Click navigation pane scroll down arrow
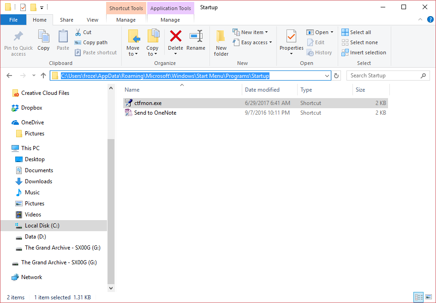Screen dimensions: 436x303 (111, 288)
